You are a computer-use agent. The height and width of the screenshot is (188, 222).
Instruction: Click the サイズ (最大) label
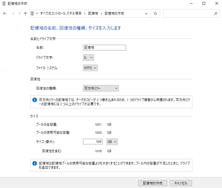45,142
